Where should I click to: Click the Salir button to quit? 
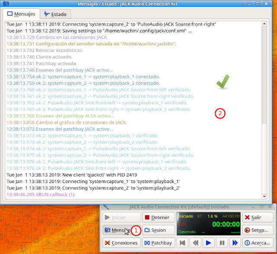[x=258, y=217]
